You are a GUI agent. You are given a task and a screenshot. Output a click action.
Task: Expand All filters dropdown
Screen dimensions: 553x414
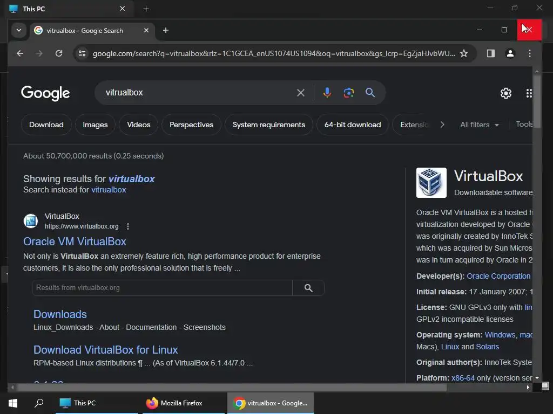480,125
